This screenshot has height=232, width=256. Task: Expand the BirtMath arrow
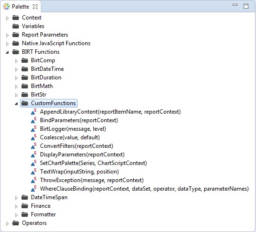(x=16, y=87)
